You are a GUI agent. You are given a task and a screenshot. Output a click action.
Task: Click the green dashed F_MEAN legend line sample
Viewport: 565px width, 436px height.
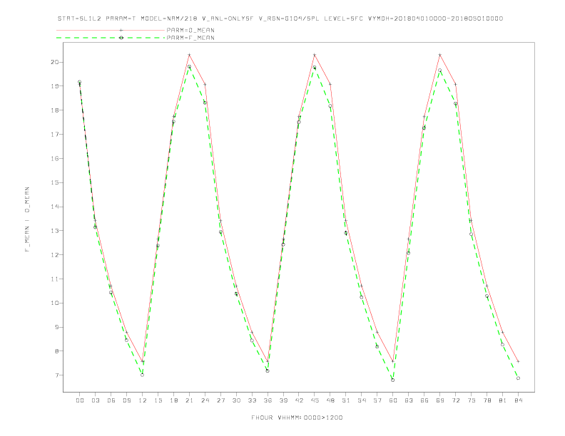pos(111,38)
